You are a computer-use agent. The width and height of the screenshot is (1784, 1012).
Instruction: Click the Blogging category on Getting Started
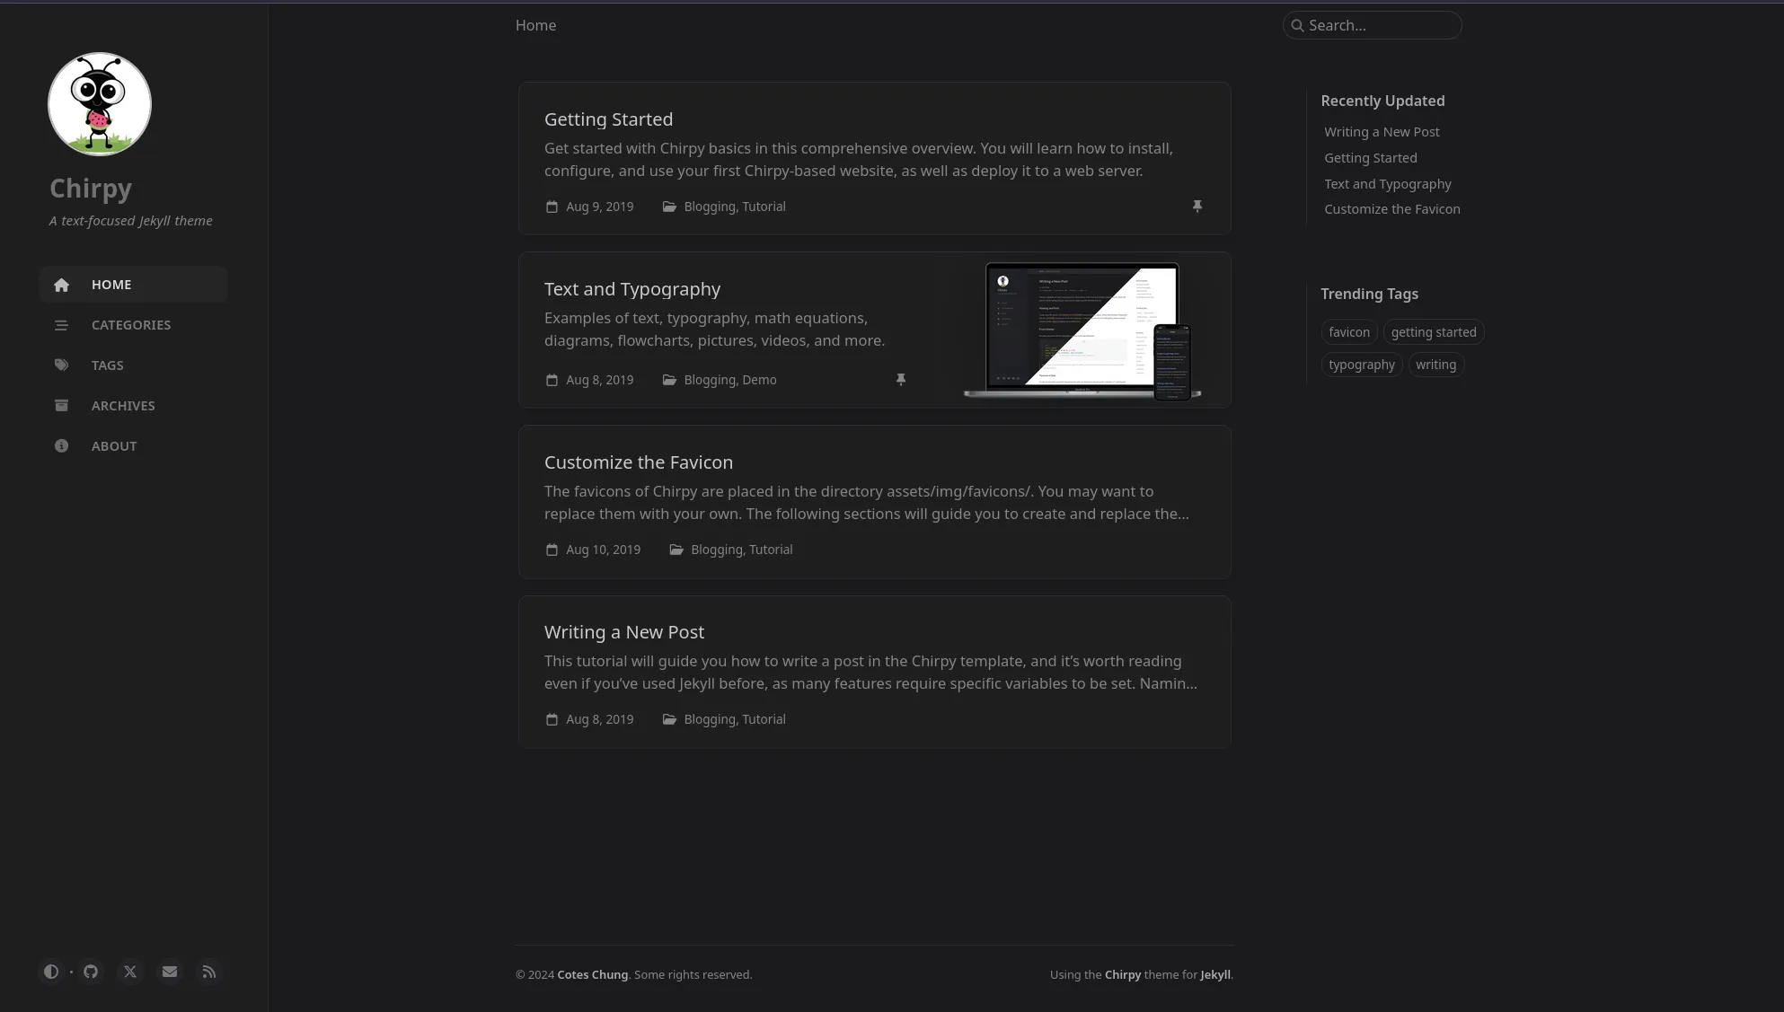710,207
